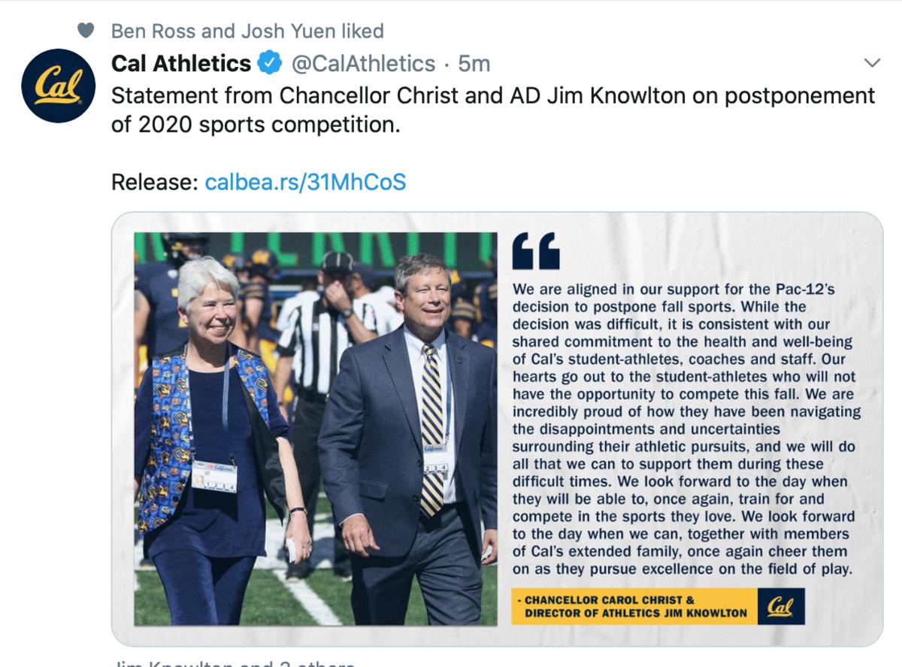902x667 pixels.
Task: Open the Cal Athletics profile avatar
Action: (x=58, y=86)
